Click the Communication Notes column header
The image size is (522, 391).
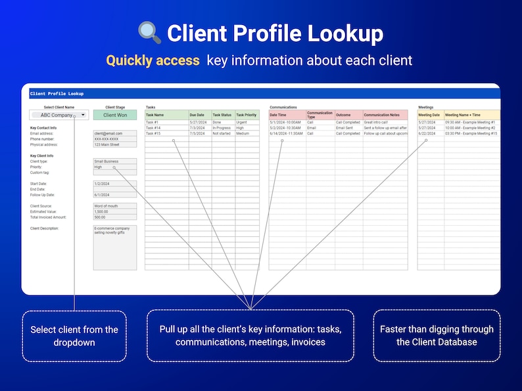point(385,115)
